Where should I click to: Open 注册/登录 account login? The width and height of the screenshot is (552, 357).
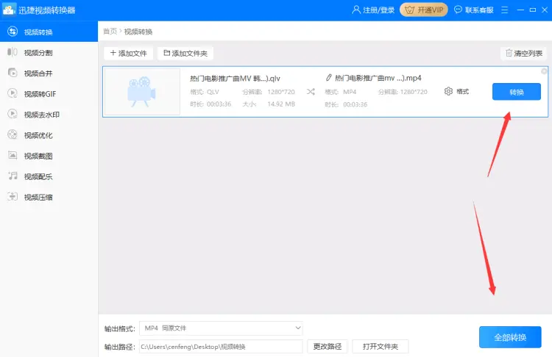tap(373, 10)
